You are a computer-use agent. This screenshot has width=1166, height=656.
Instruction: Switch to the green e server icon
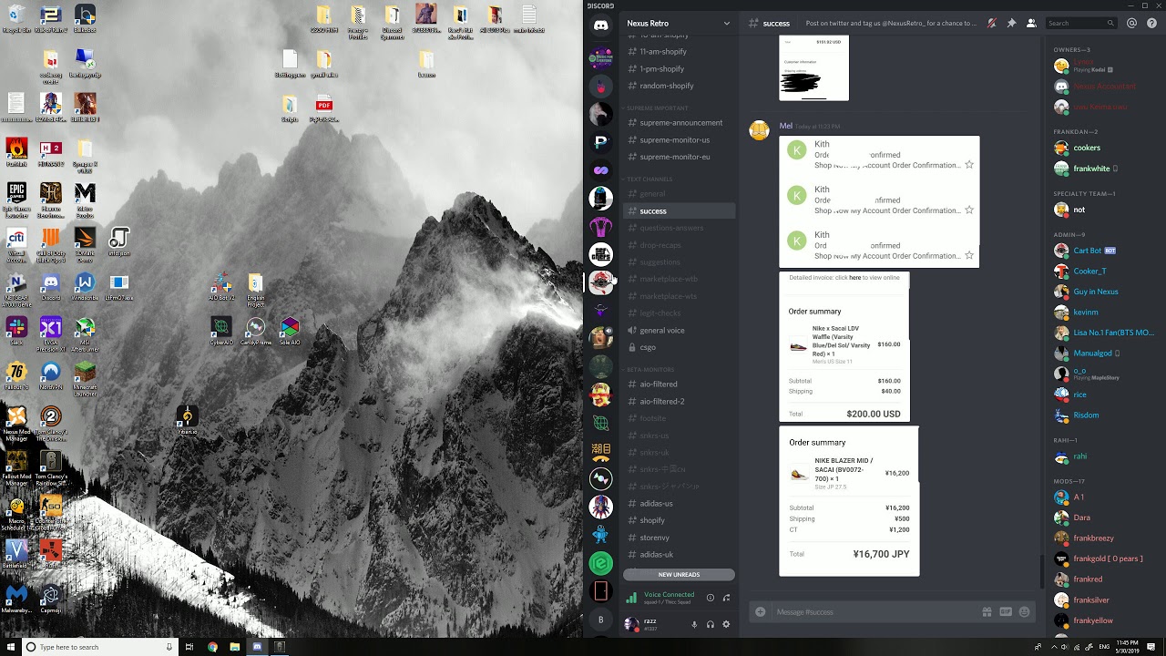pyautogui.click(x=600, y=564)
